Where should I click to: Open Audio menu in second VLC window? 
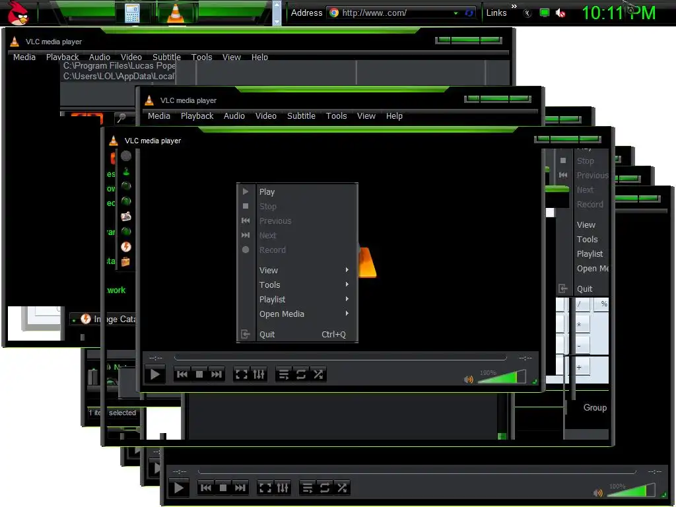(234, 116)
